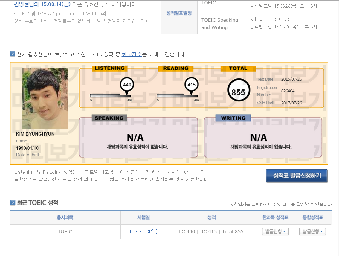Click the READING section label

[176, 68]
